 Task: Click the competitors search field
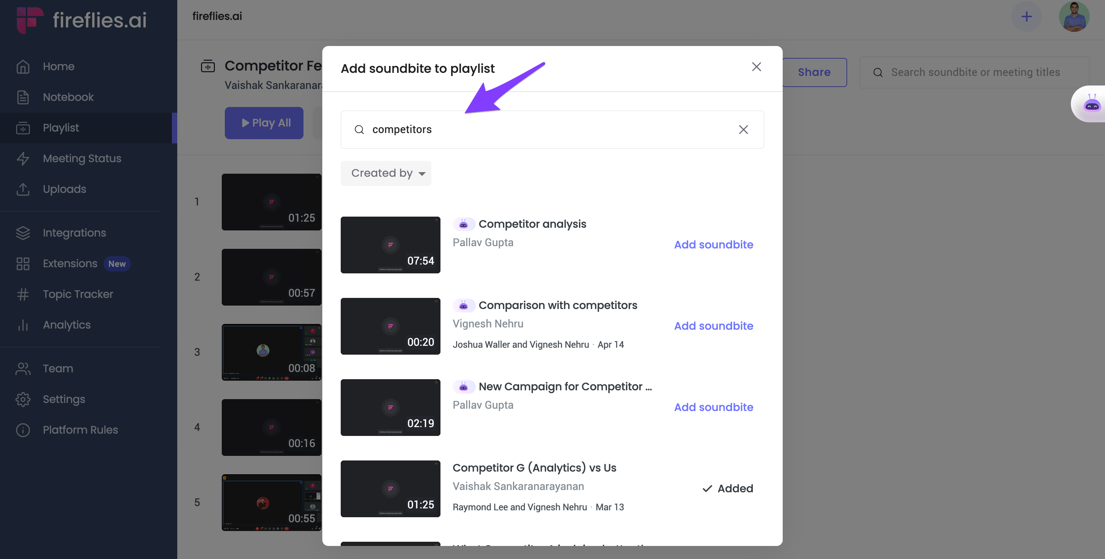point(552,130)
